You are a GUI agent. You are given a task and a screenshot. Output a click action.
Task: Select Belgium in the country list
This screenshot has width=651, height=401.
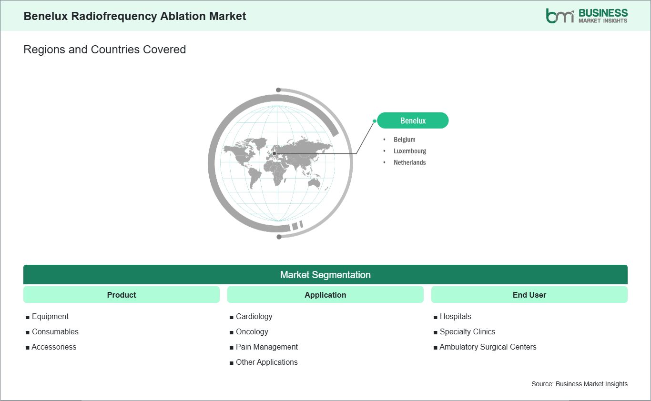[x=405, y=140]
